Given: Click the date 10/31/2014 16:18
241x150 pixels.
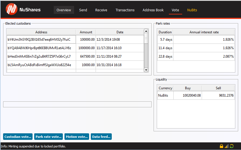Looking at the screenshot, I should pyautogui.click(x=120, y=65).
